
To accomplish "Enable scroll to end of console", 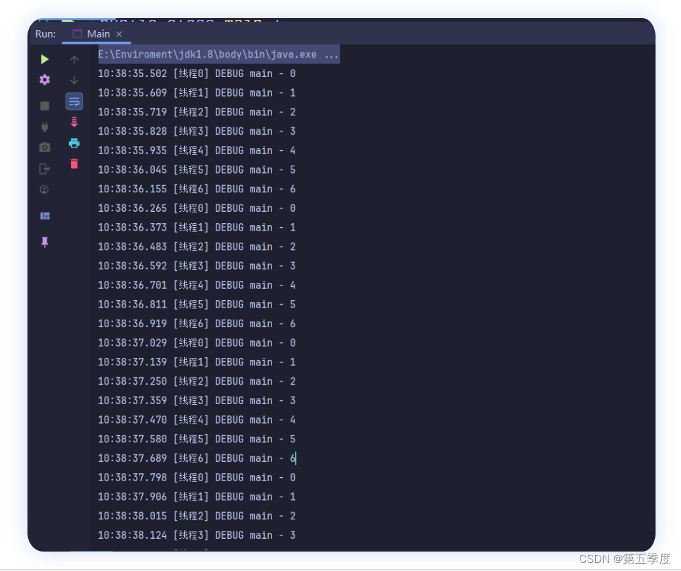I will coord(74,122).
